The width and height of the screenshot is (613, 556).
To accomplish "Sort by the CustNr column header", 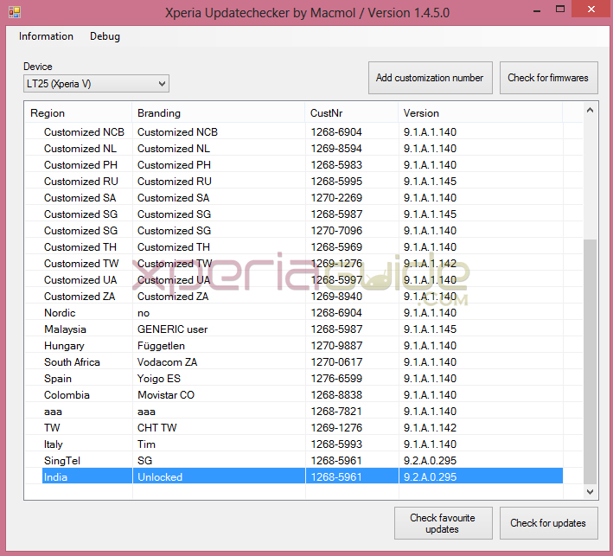I will 351,113.
